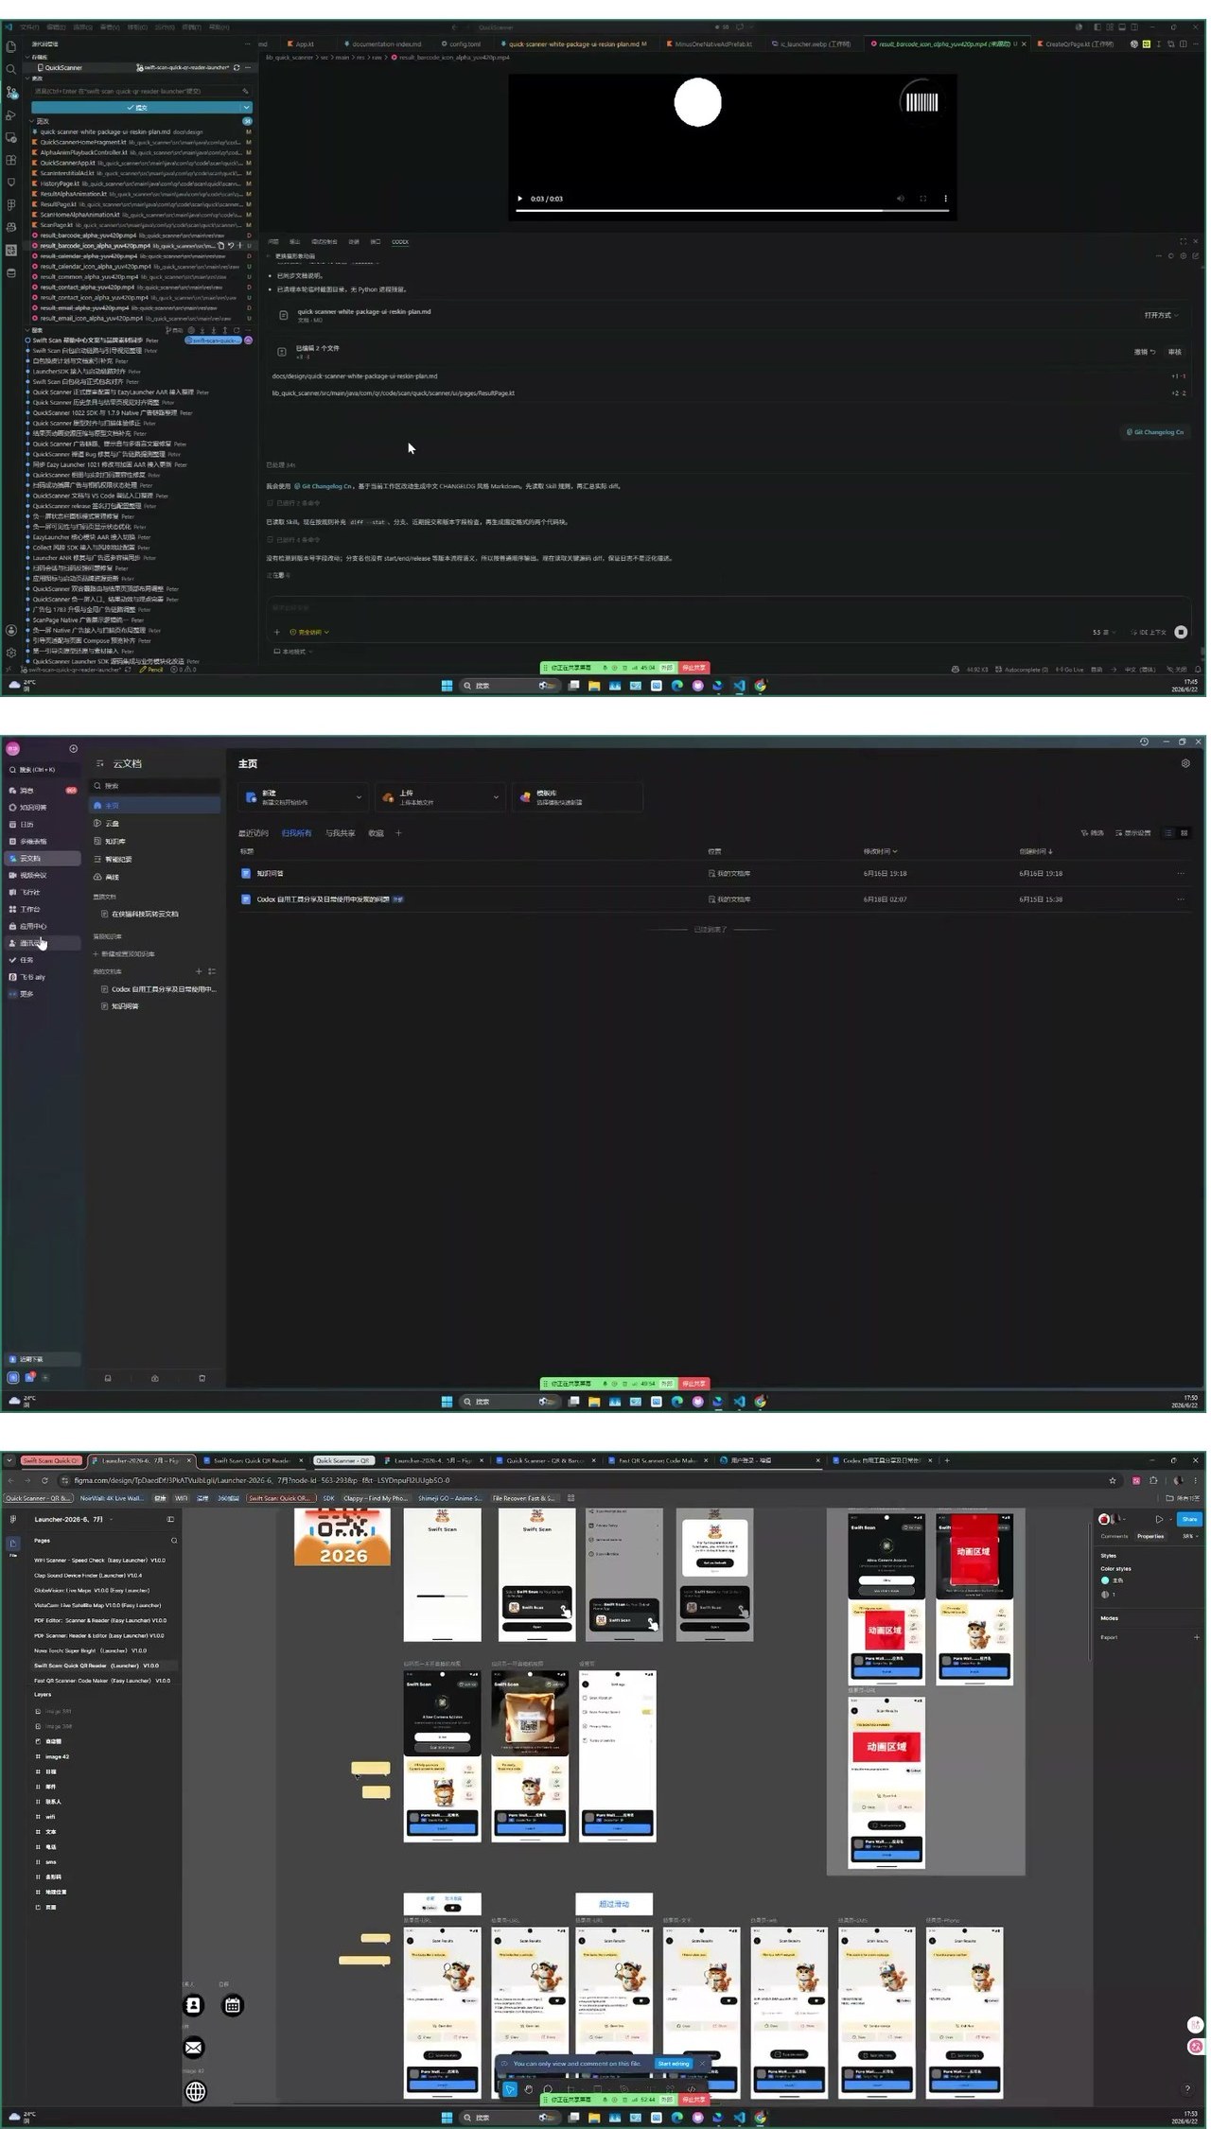1211x2129 pixels.
Task: Open 筛选 filter in the Feishu docs list
Action: click(1093, 833)
